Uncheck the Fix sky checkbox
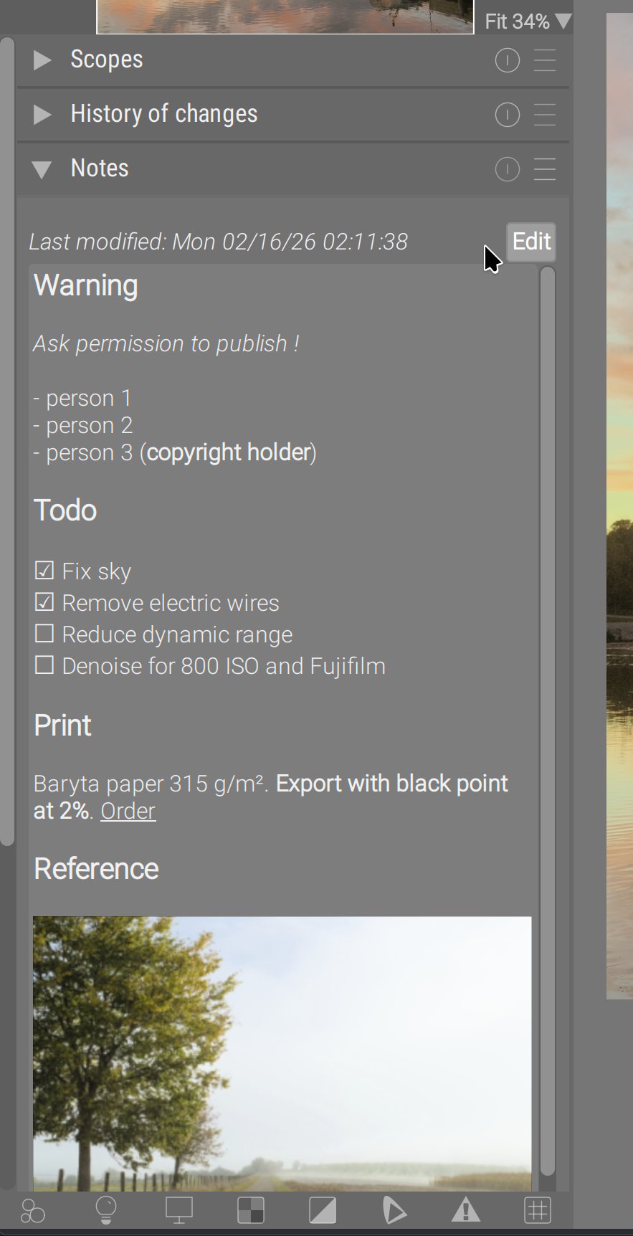 44,571
